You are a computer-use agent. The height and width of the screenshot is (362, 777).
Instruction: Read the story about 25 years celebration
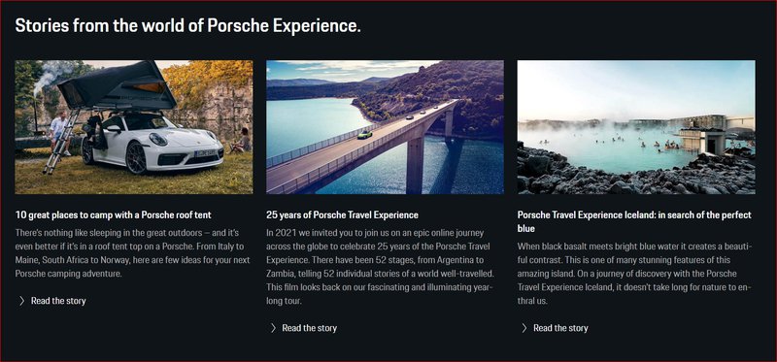310,328
